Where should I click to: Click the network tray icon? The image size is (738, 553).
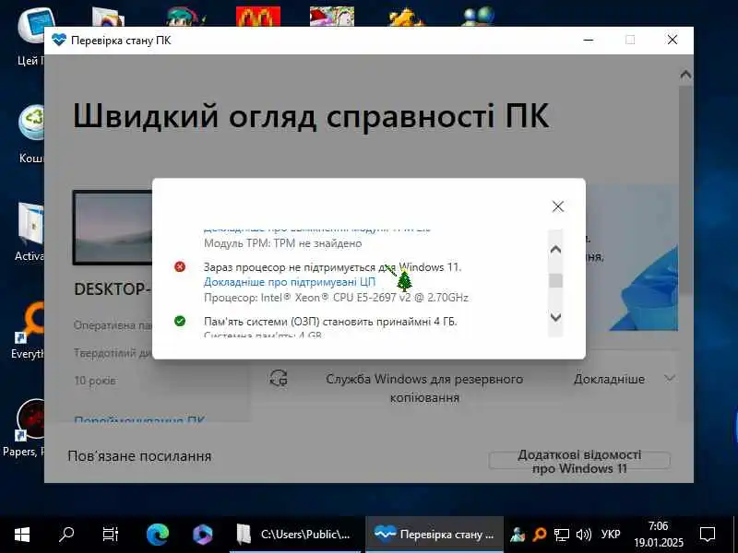pos(561,535)
